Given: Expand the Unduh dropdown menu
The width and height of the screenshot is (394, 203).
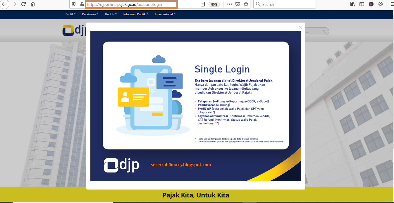Looking at the screenshot, I should 111,14.
